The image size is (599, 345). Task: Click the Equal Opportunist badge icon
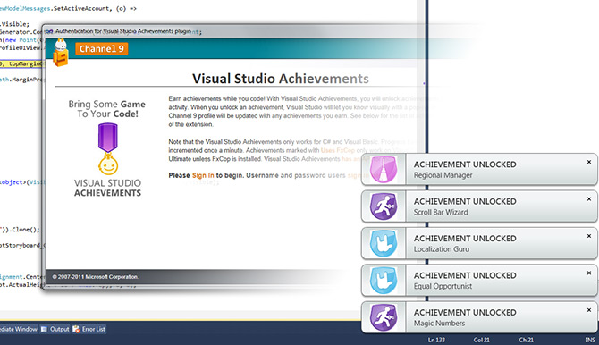coord(384,281)
